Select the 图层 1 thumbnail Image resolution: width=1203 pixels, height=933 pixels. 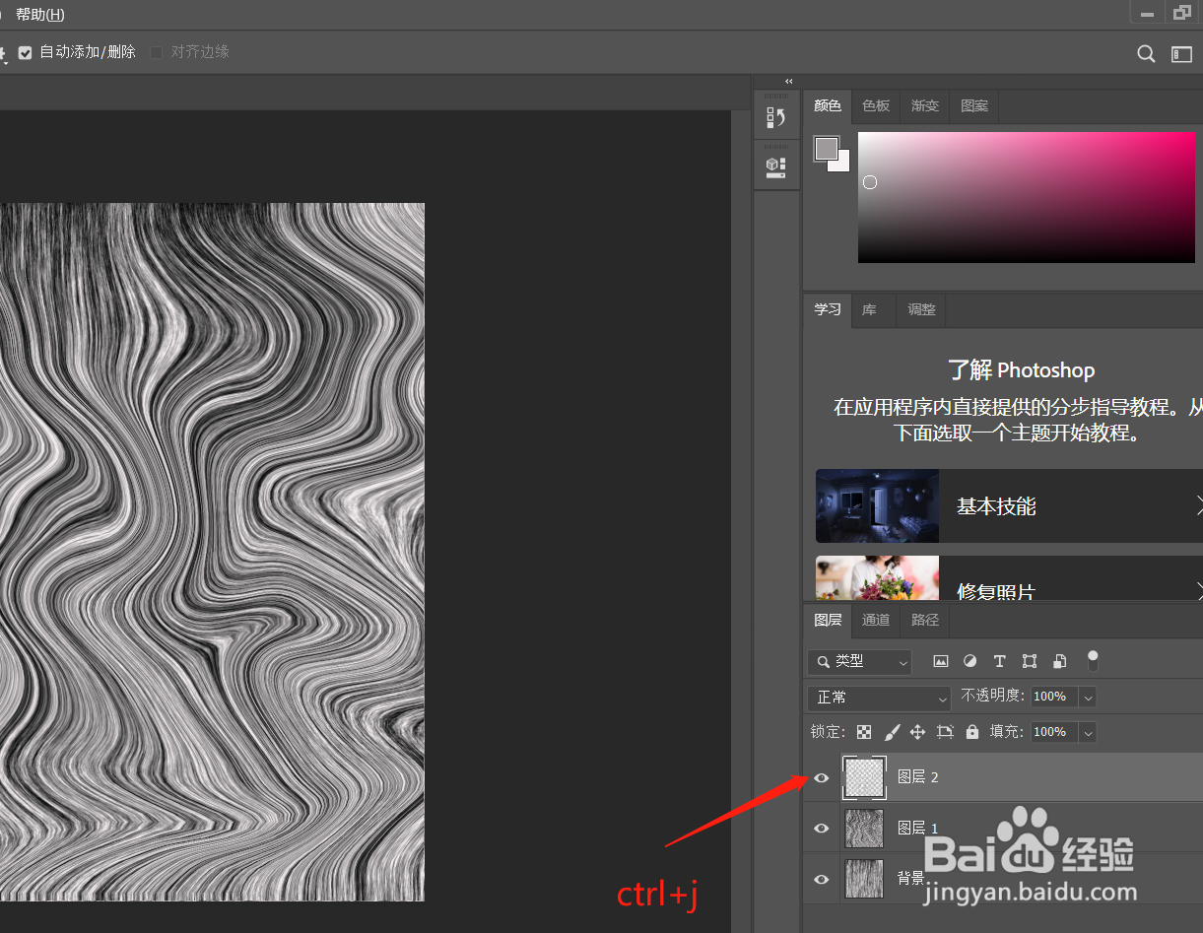864,829
